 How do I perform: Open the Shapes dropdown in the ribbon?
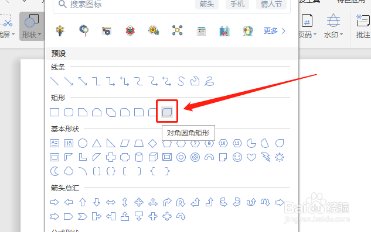32,26
